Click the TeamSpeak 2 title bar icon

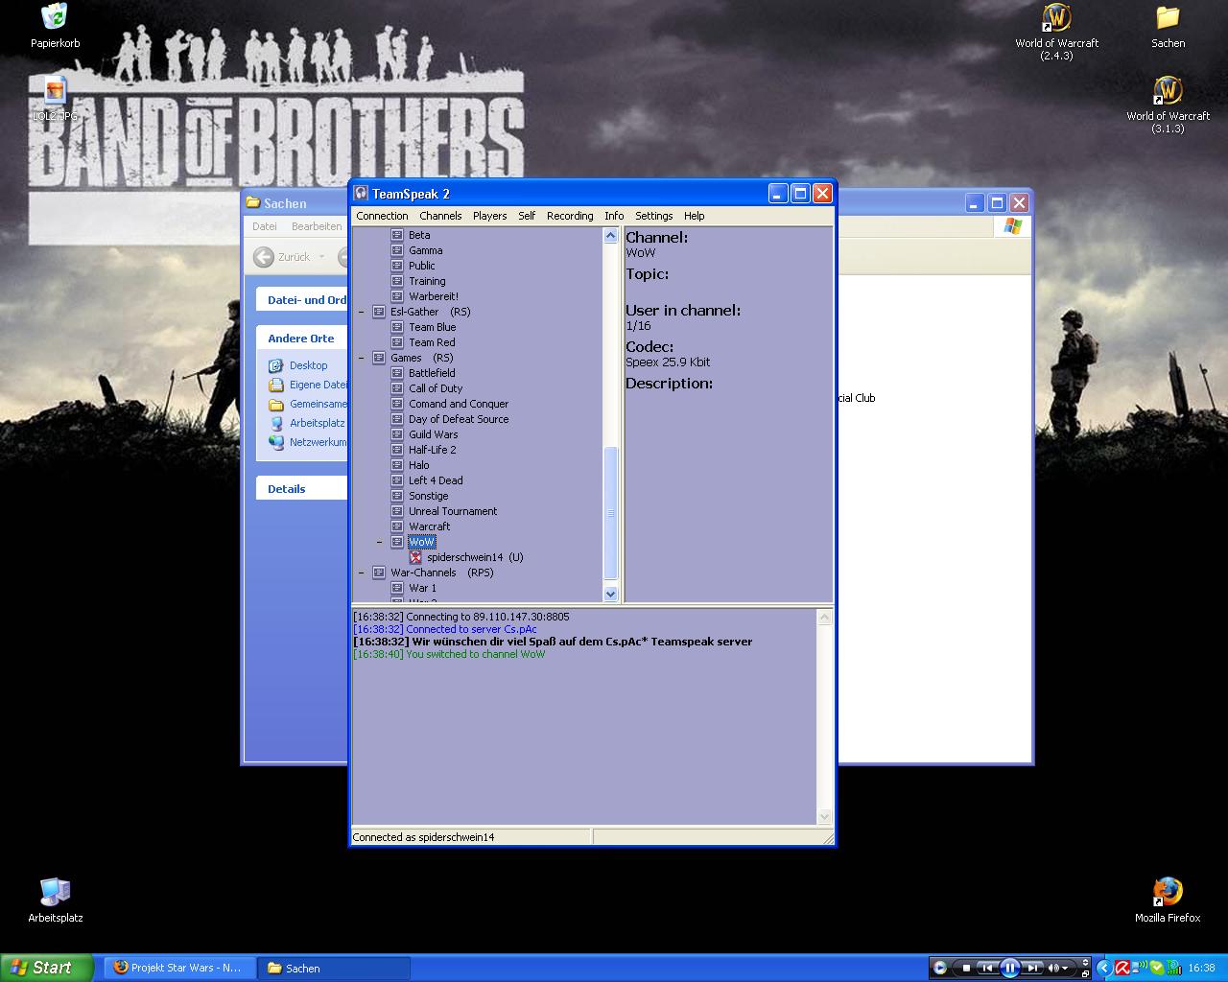point(362,194)
